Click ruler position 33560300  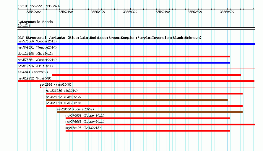pyautogui.click(x=130, y=12)
